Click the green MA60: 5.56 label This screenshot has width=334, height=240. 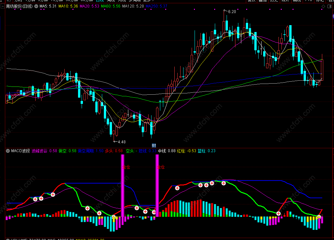click(111, 6)
